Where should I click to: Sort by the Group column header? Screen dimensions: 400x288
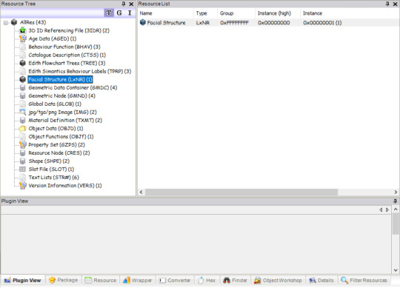click(x=236, y=13)
